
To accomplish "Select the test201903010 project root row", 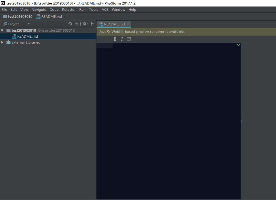I will pos(48,31).
